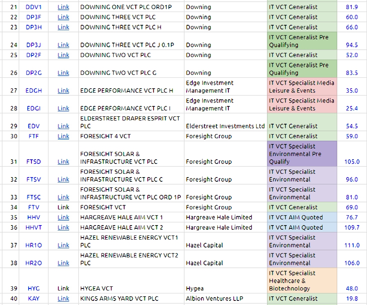Open the Link for DP3F row

pos(63,17)
